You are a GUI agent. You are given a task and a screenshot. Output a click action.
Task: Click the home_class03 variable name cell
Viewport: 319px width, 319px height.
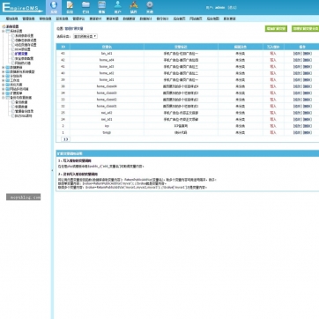pyautogui.click(x=107, y=93)
